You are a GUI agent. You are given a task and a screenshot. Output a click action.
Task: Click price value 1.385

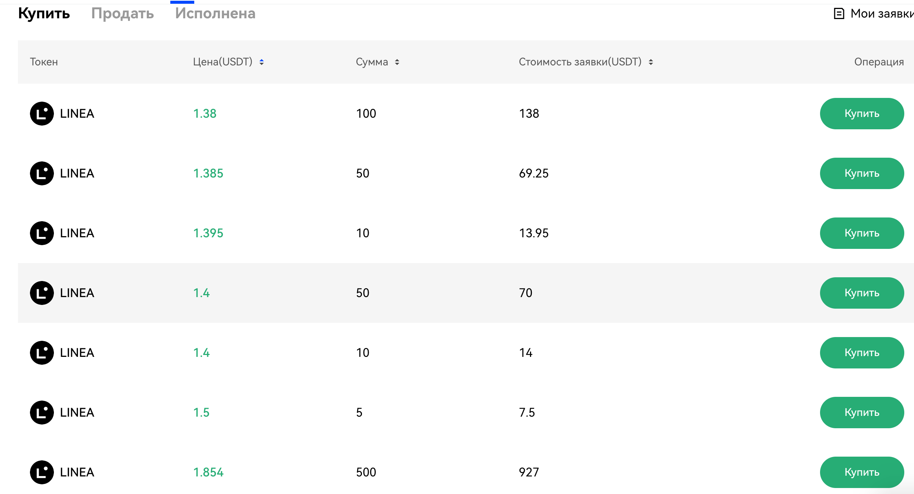point(208,173)
